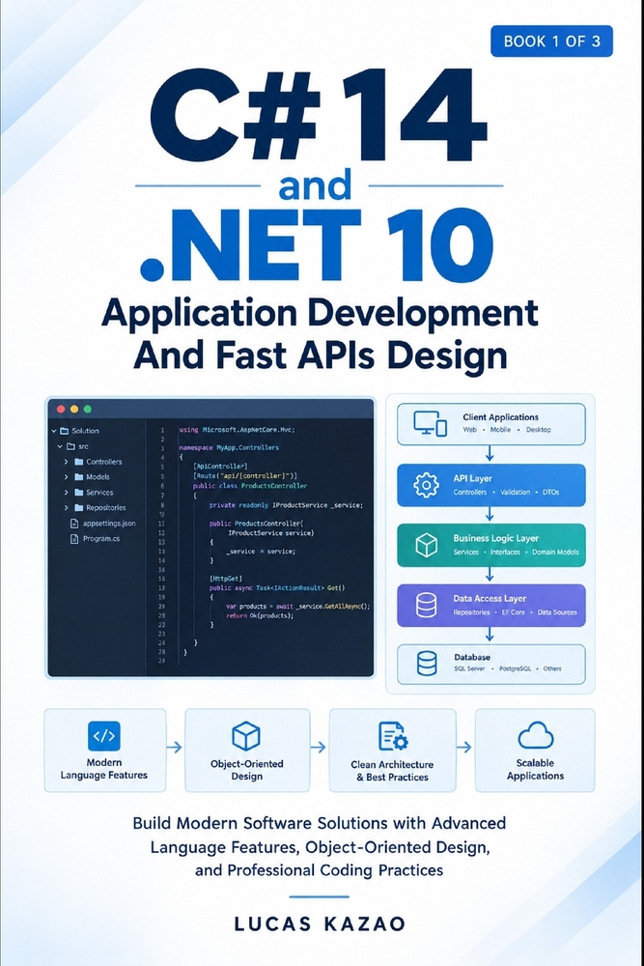Click 'DTOs' in the API Layer card
Screen dimensions: 644x966
(x=551, y=492)
